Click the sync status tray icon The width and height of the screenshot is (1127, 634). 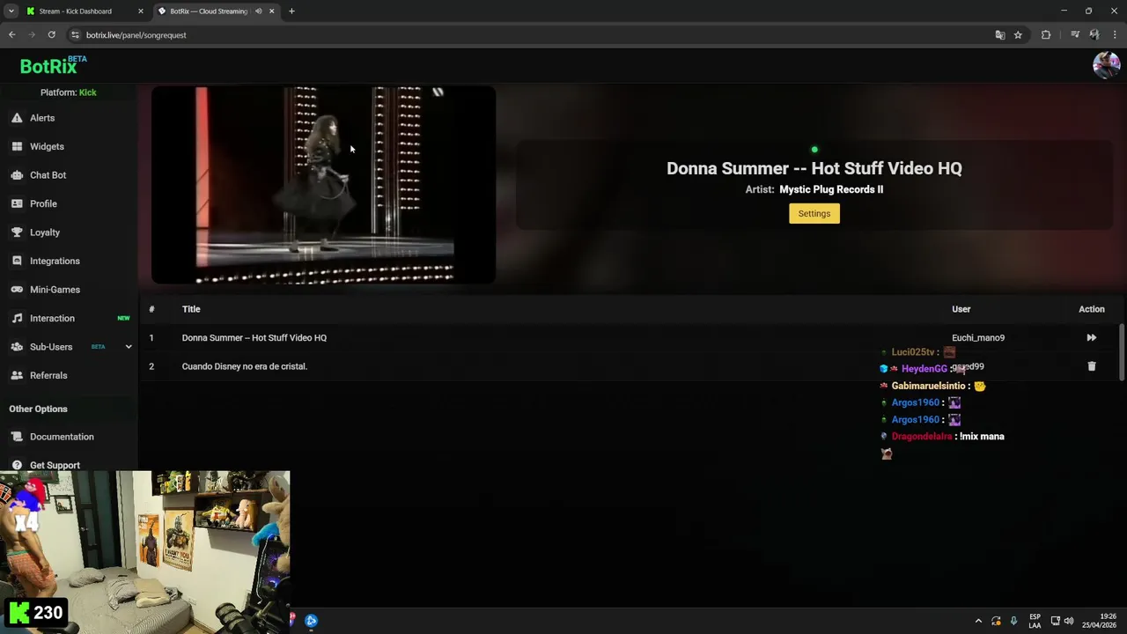[996, 621]
